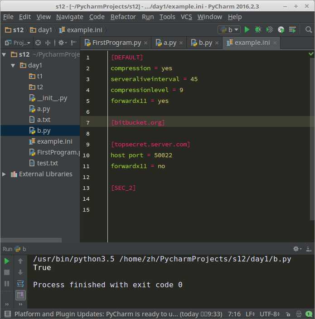The width and height of the screenshot is (315, 319).
Task: Show more Run panel actions chevron on left
Action: point(7,304)
